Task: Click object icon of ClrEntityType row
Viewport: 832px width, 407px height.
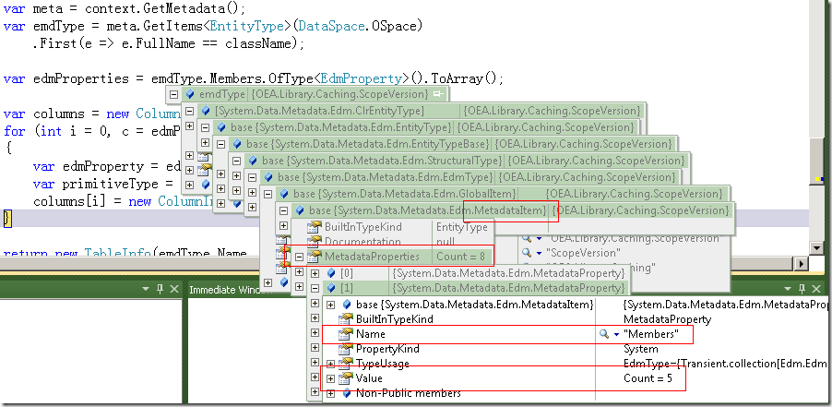Action: click(x=206, y=112)
